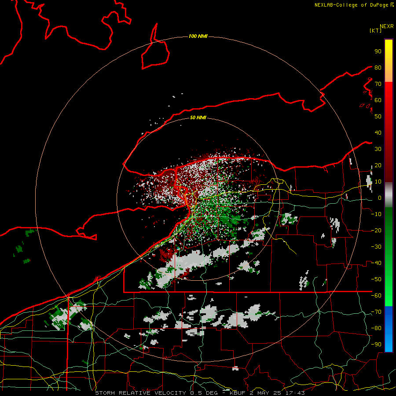Click the 30 value on velocity scale
The height and width of the screenshot is (396, 396).
[x=378, y=149]
